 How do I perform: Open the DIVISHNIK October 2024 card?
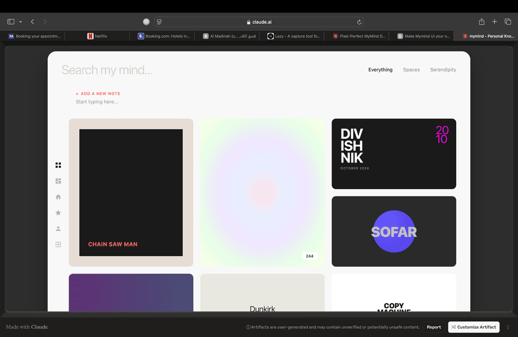click(394, 154)
